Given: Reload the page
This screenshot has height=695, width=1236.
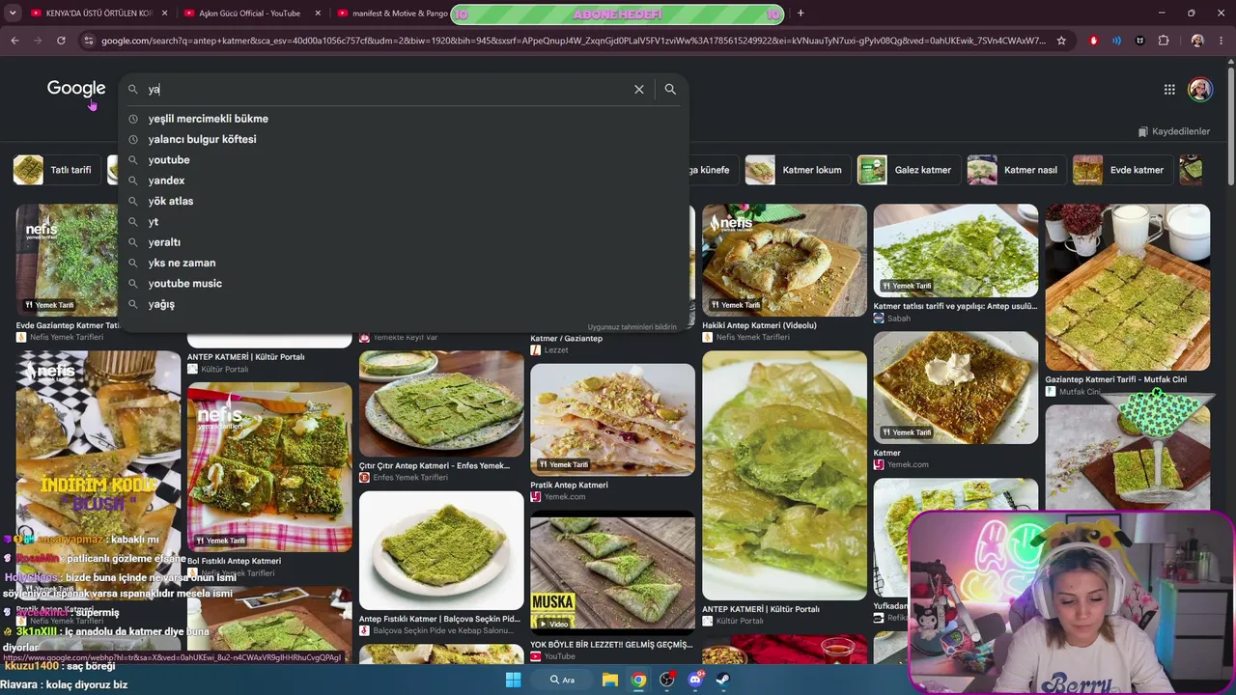Looking at the screenshot, I should click(x=61, y=41).
